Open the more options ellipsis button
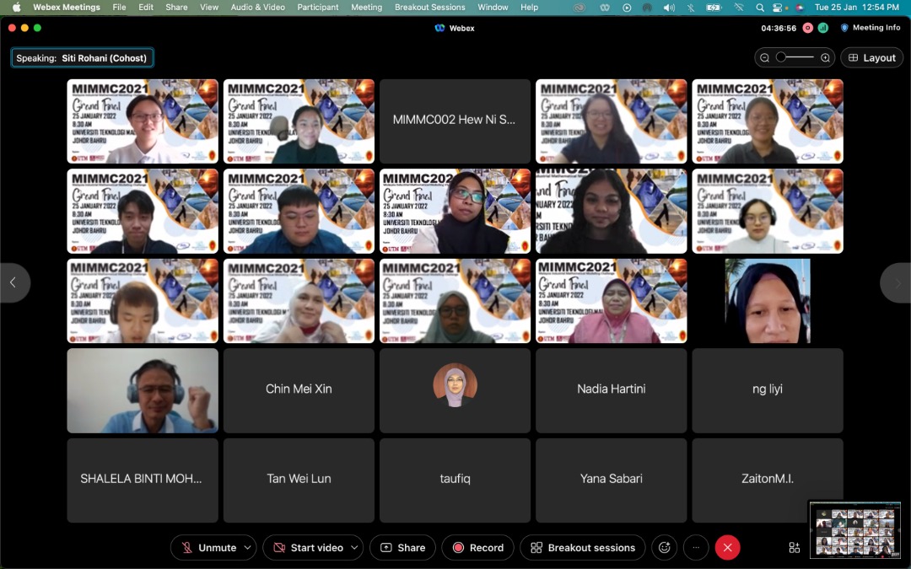The height and width of the screenshot is (569, 911). (696, 548)
